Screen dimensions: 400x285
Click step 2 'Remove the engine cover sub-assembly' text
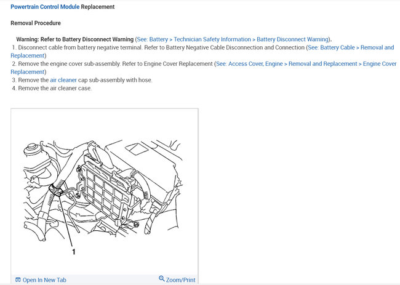[x=69, y=64]
